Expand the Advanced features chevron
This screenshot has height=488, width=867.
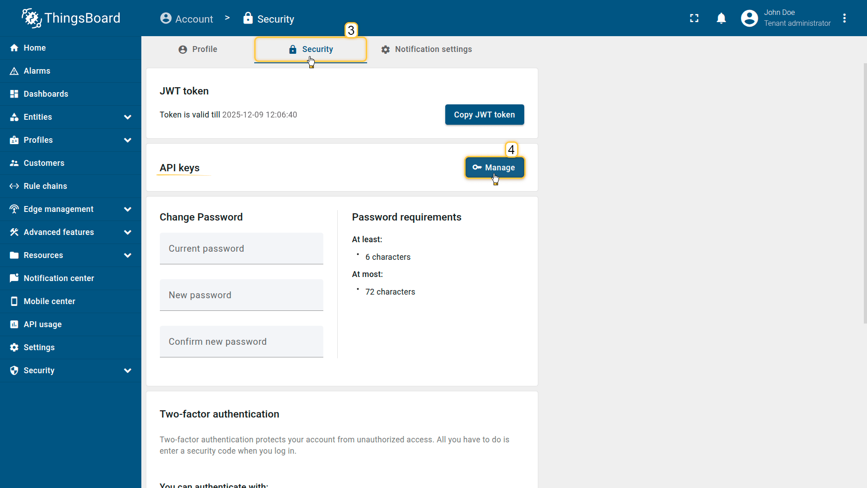(128, 232)
